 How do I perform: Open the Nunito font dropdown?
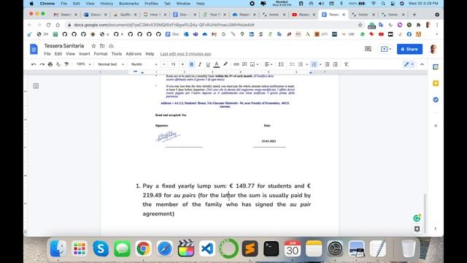pyautogui.click(x=144, y=64)
